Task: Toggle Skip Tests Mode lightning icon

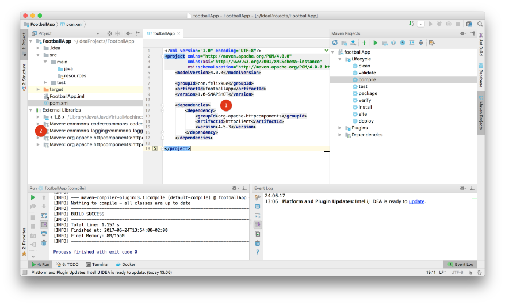Action: [x=403, y=43]
